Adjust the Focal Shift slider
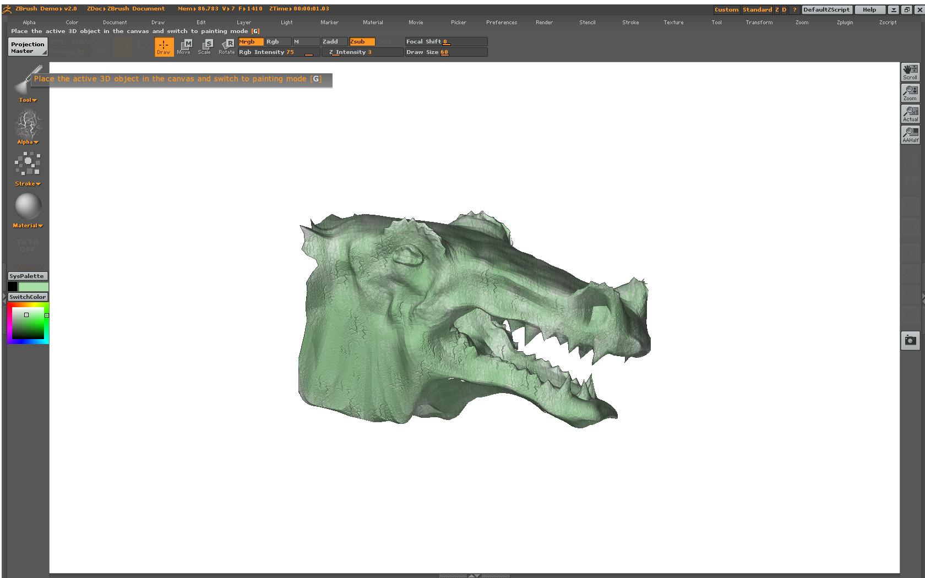Viewport: 925px width, 578px height. [446, 42]
